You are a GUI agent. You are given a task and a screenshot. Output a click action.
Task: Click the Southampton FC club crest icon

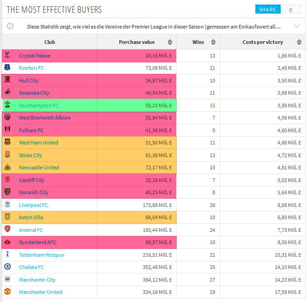click(x=7, y=105)
